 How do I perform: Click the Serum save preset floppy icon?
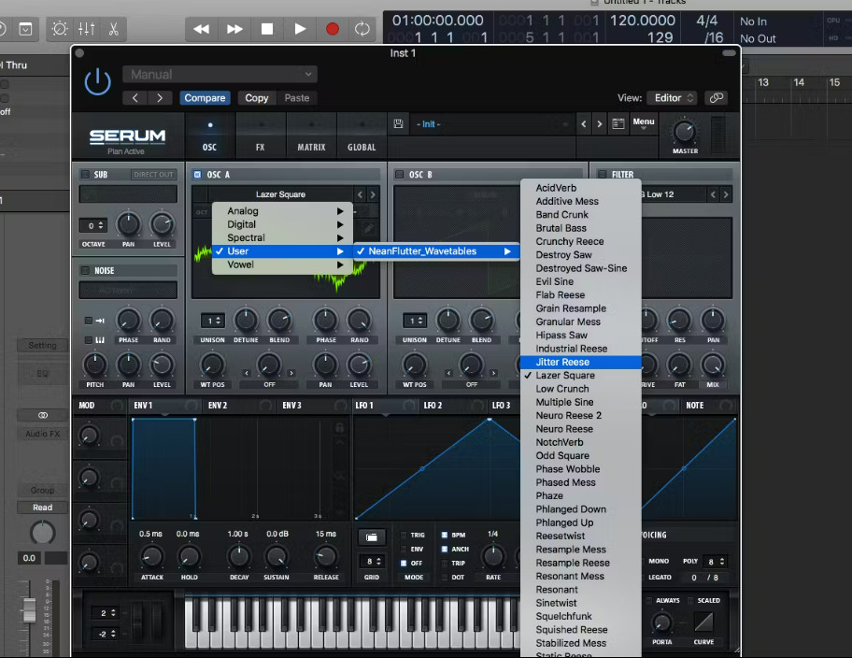pyautogui.click(x=399, y=124)
